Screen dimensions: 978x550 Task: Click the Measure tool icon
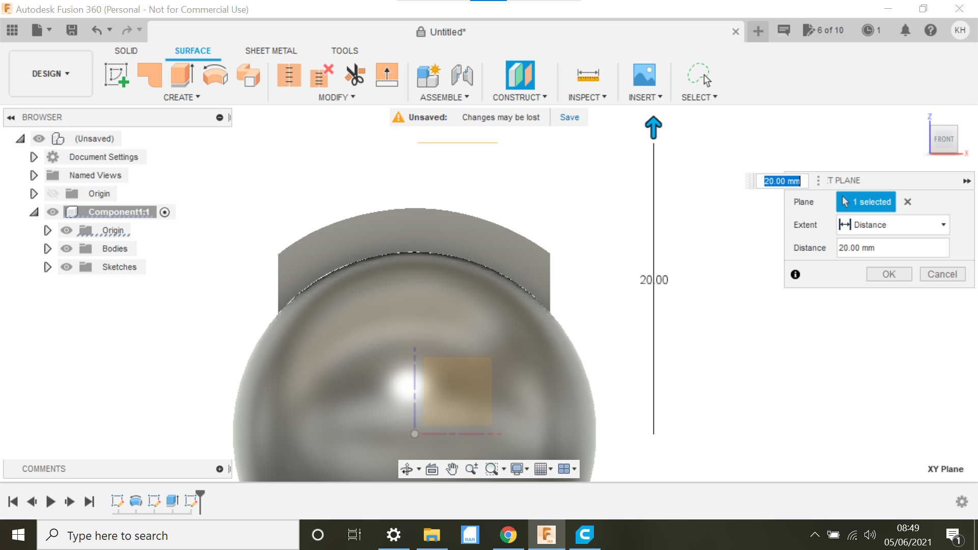(x=588, y=75)
